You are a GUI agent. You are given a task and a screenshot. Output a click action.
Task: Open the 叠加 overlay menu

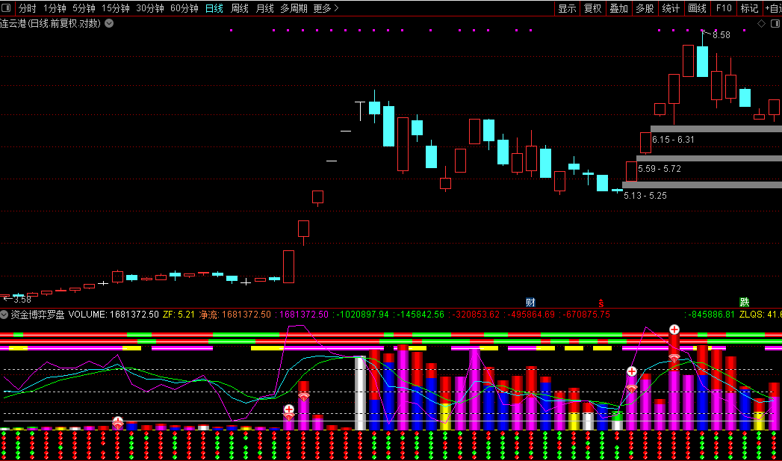click(619, 8)
